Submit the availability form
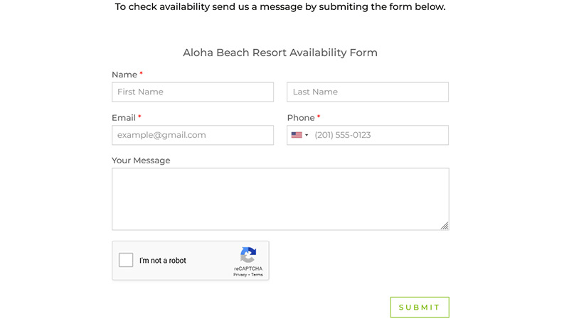The width and height of the screenshot is (569, 326). click(x=420, y=307)
